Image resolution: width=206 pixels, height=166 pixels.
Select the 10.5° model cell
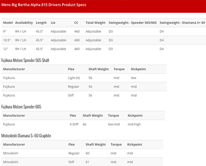point(7,40)
